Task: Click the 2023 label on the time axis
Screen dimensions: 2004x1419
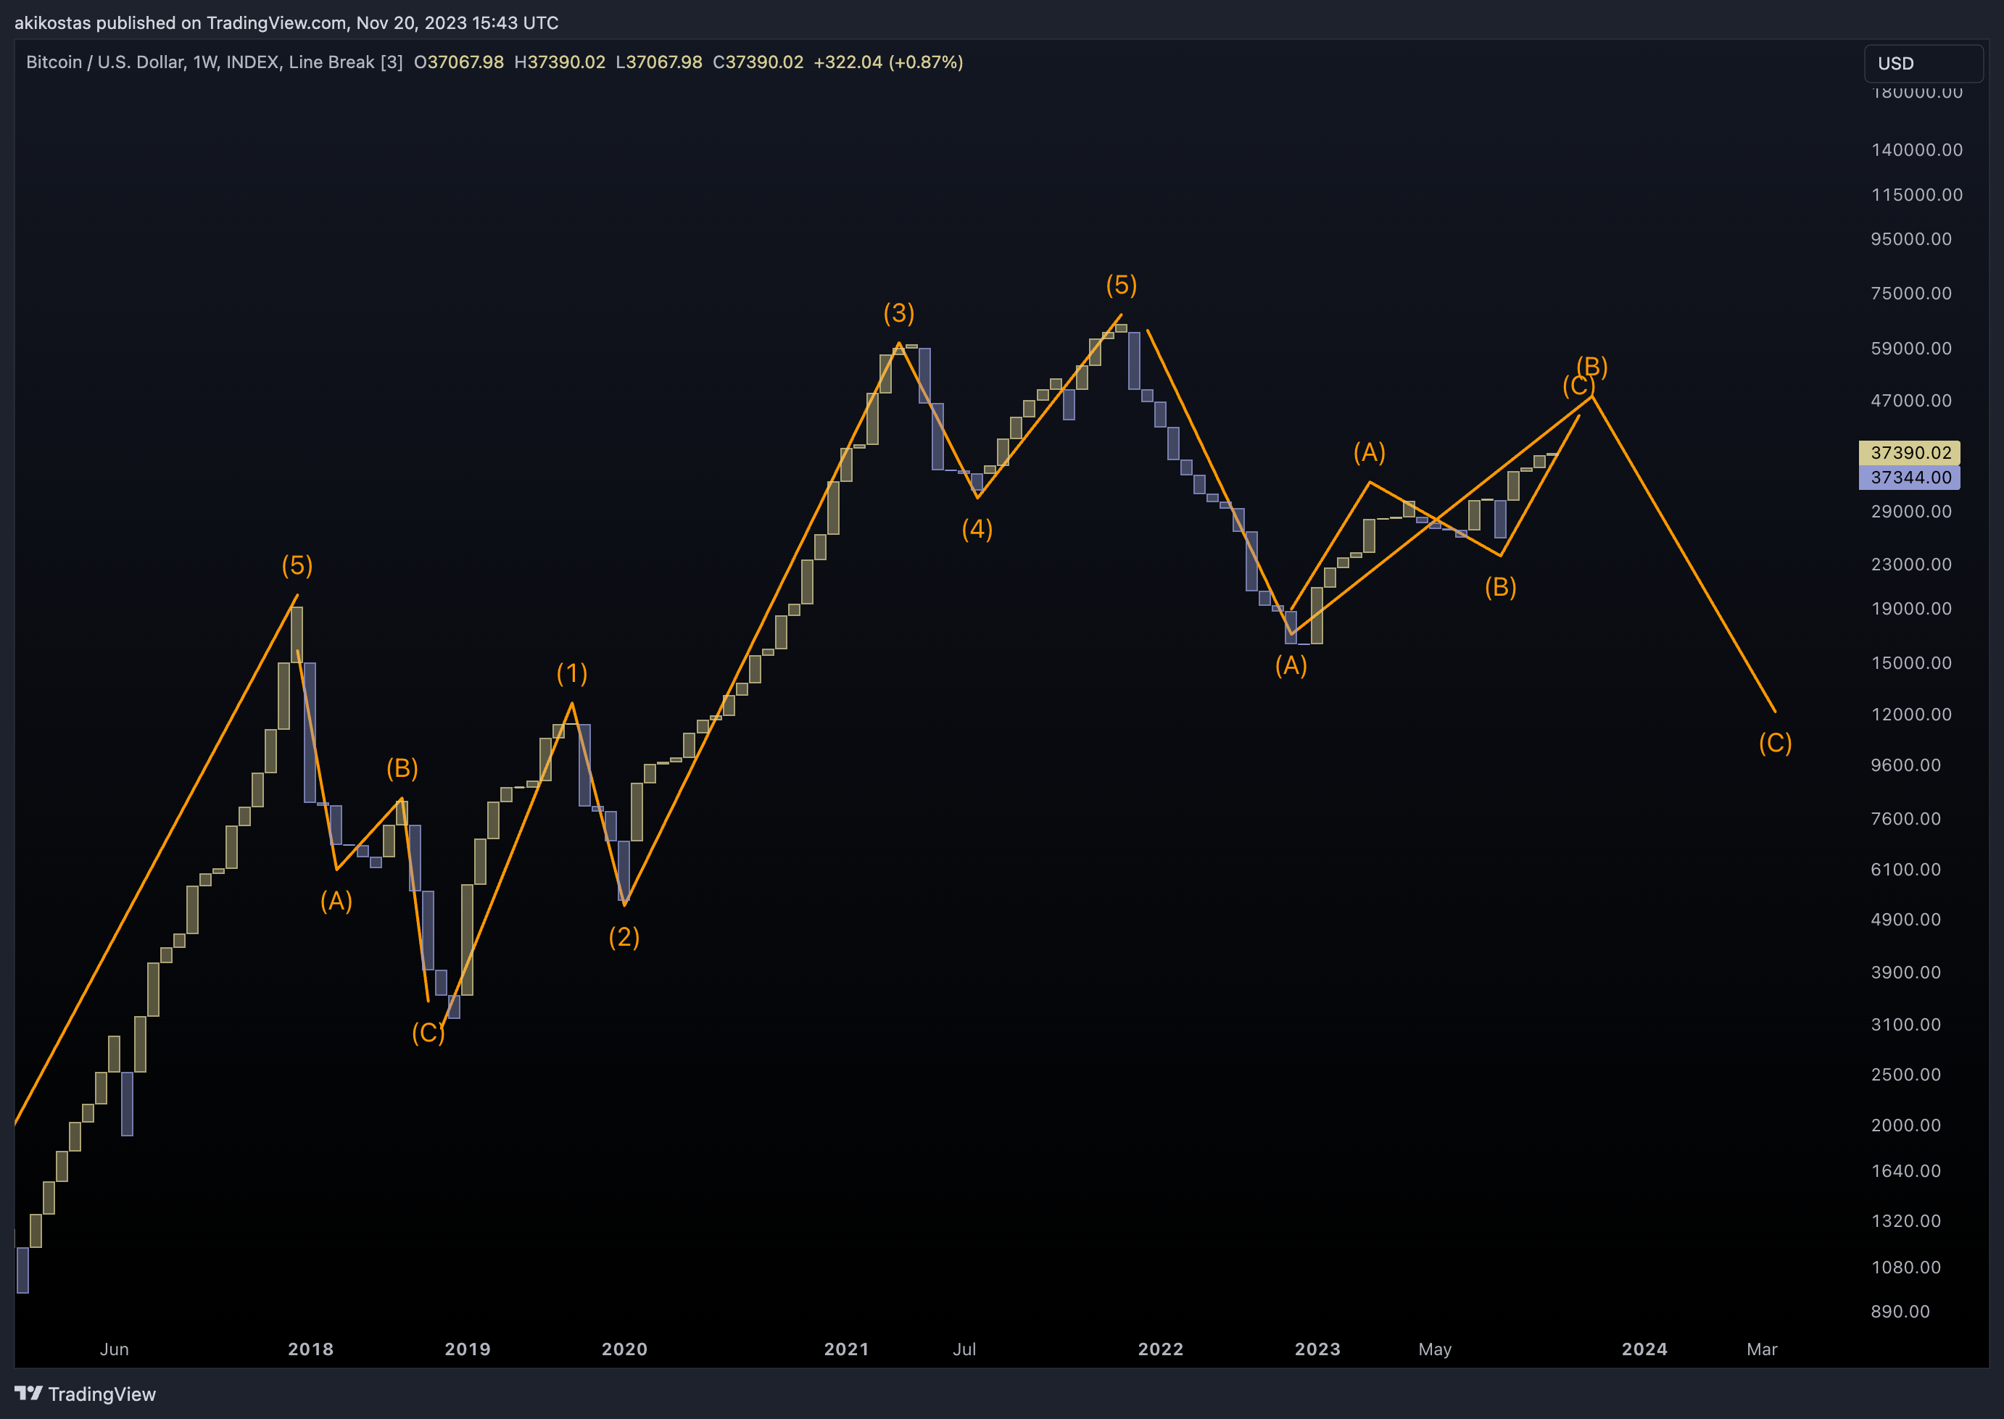Action: coord(1318,1349)
